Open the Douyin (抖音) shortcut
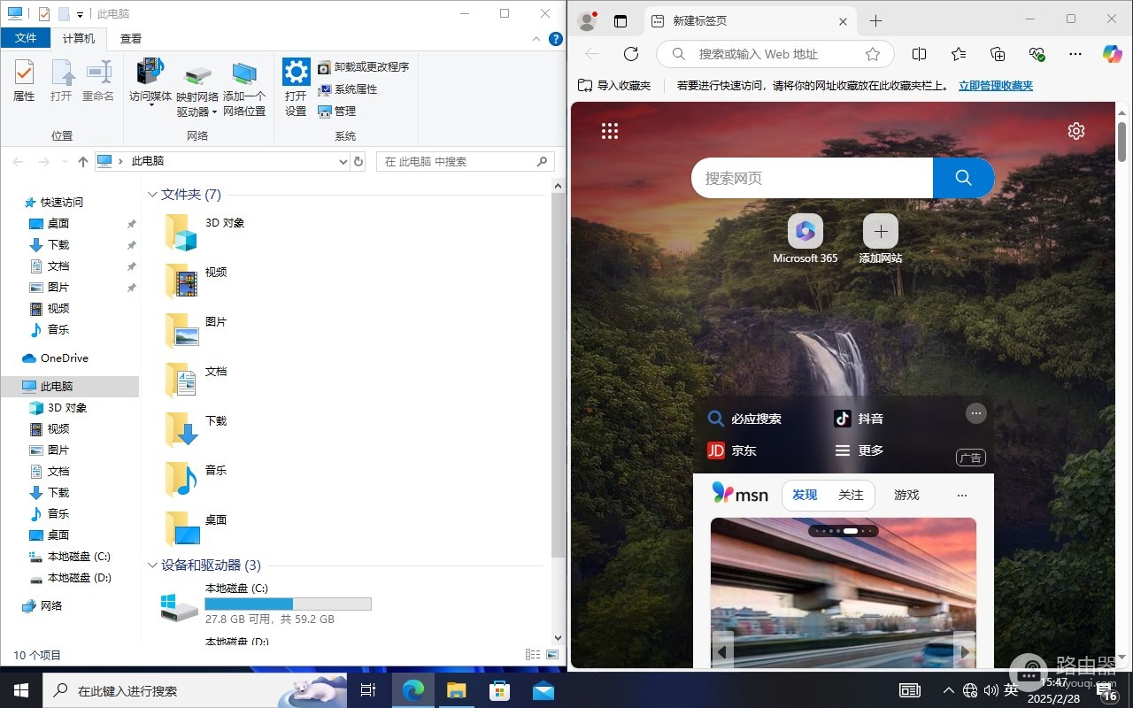This screenshot has width=1133, height=708. pos(859,419)
